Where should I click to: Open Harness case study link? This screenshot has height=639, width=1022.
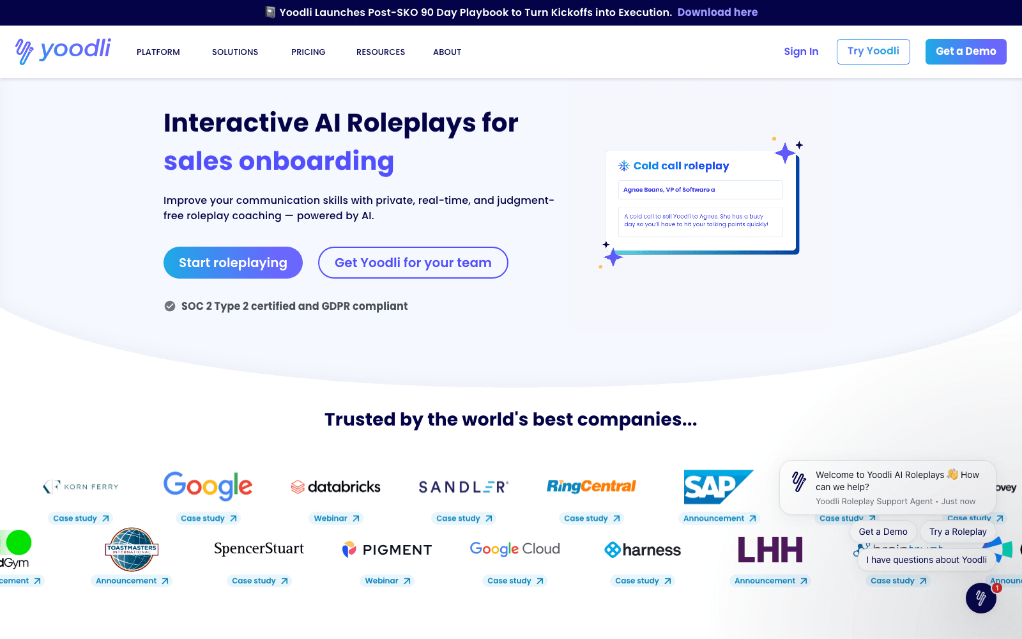pos(643,581)
